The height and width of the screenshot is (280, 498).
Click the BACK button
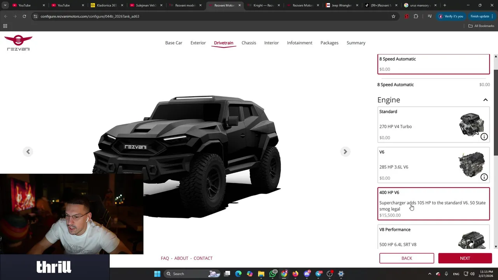(407, 258)
